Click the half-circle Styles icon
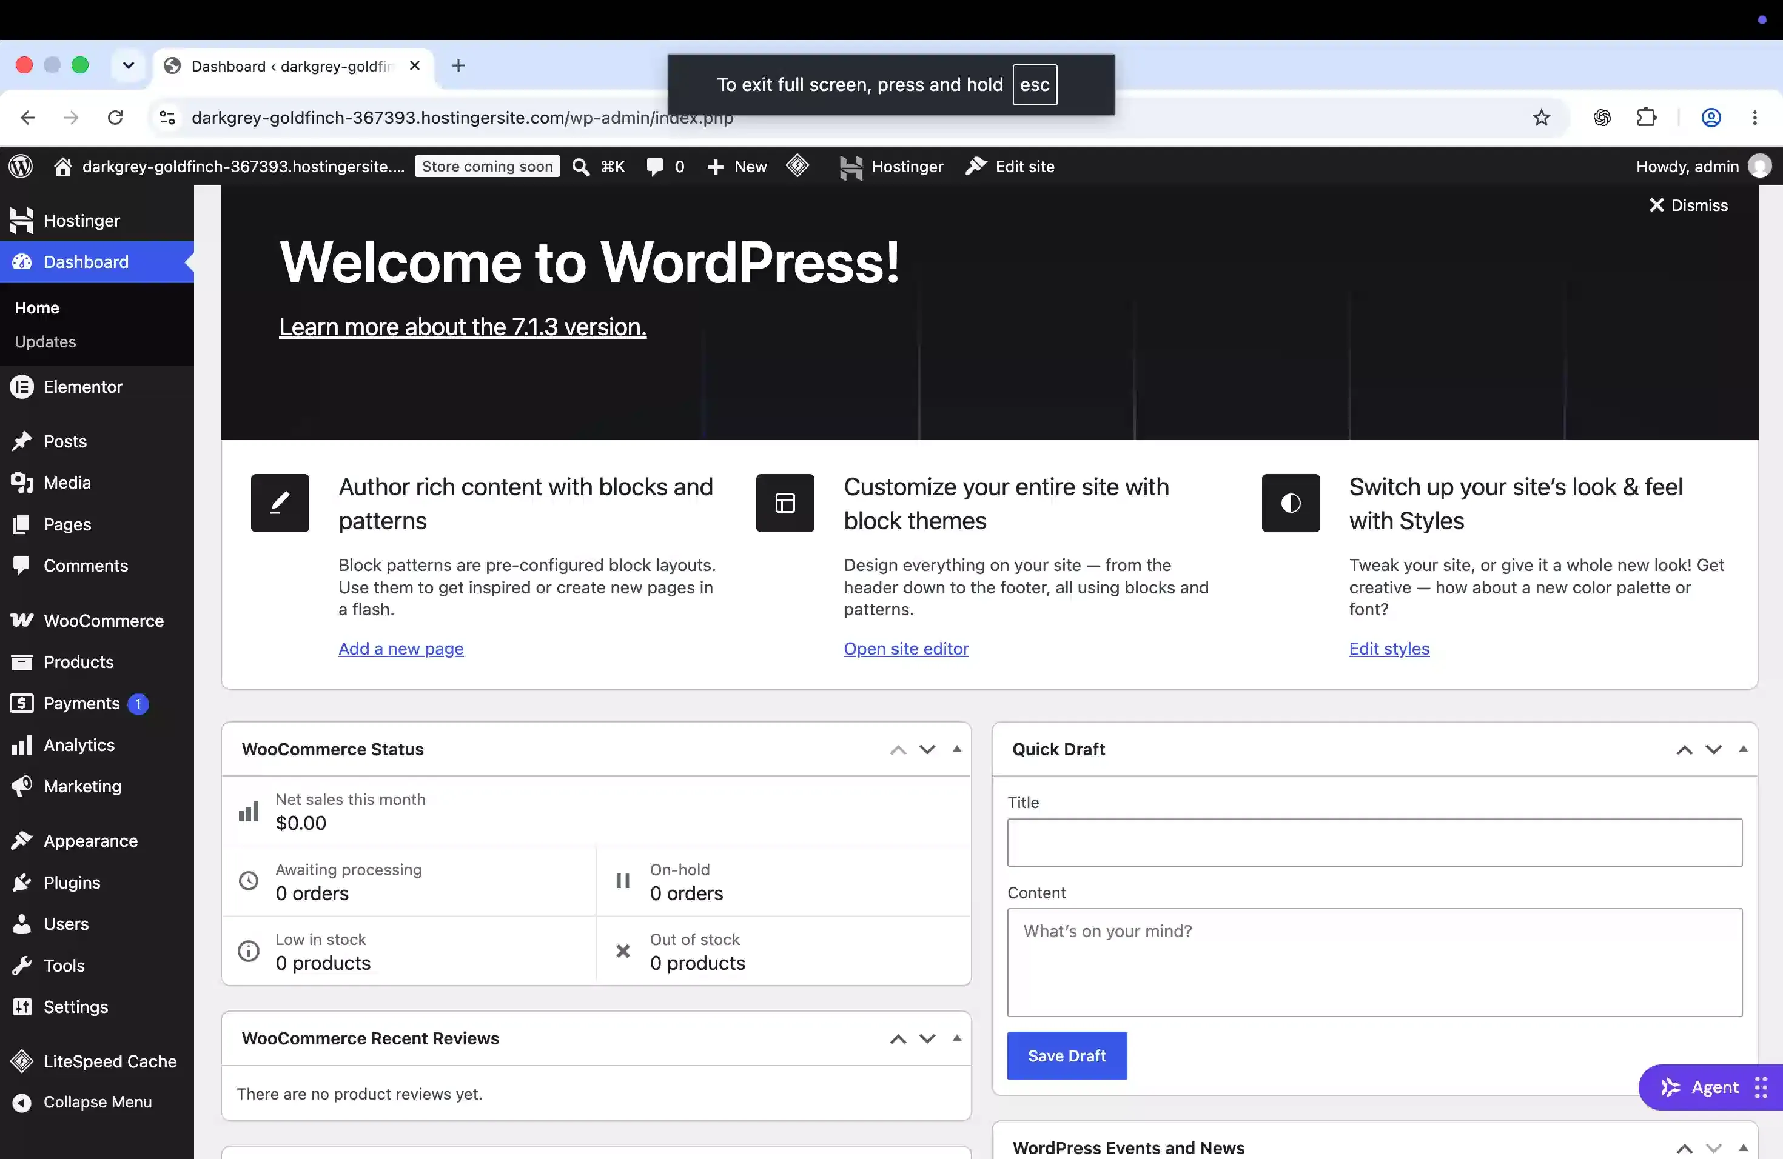The width and height of the screenshot is (1783, 1159). click(1291, 503)
